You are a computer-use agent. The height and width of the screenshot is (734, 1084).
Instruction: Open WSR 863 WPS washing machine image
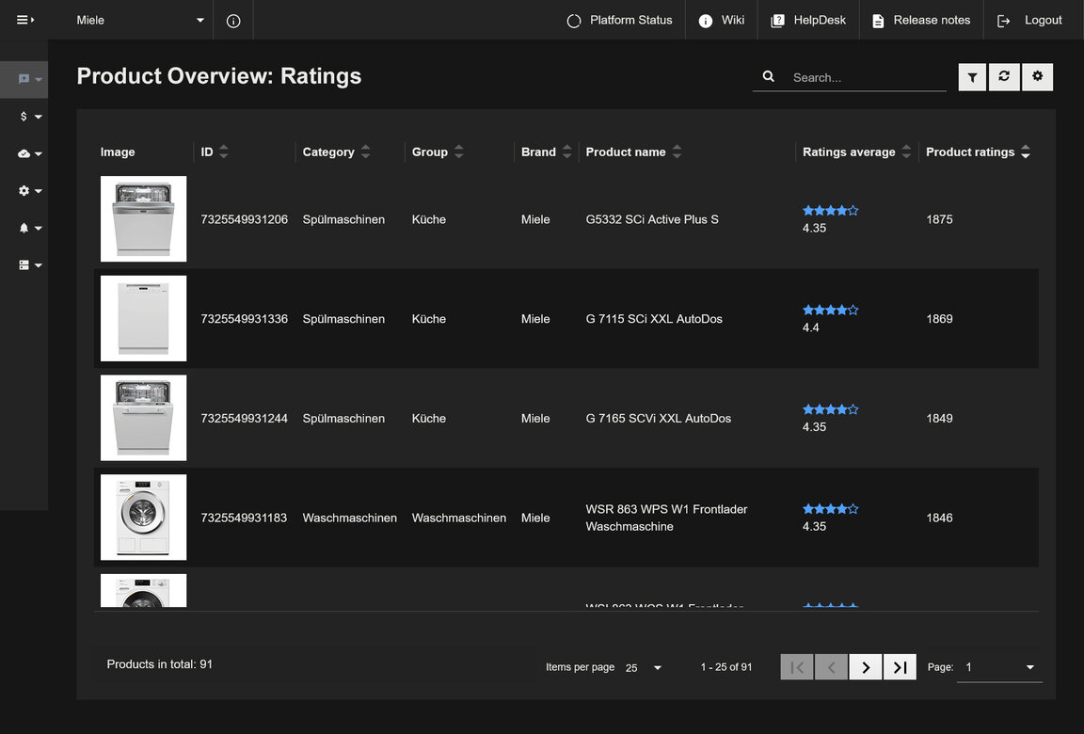point(143,518)
